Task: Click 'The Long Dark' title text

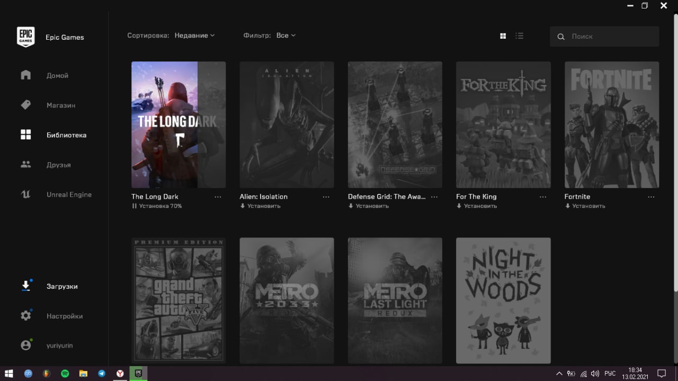Action: click(x=155, y=197)
